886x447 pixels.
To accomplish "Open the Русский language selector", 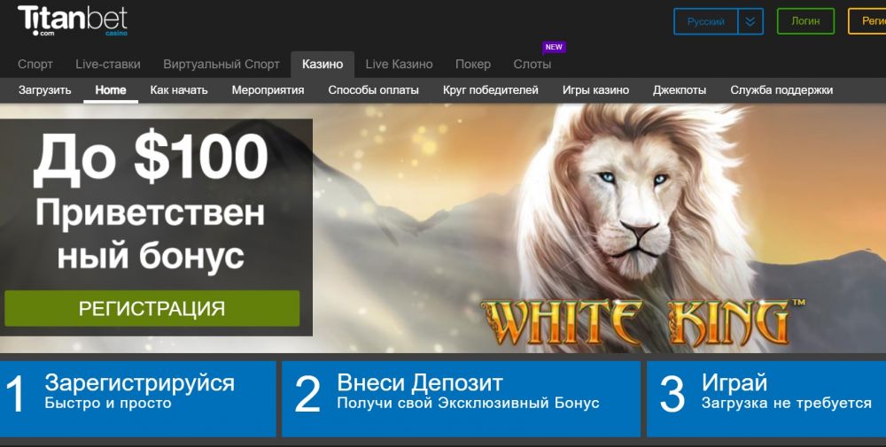I will pyautogui.click(x=706, y=21).
